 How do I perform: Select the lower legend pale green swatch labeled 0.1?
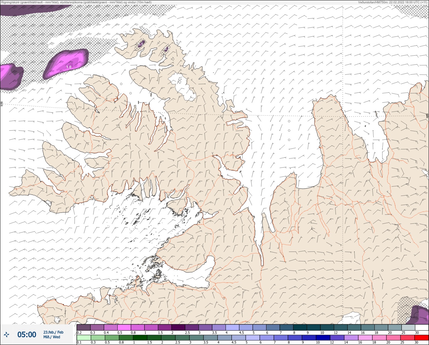pyautogui.click(x=83, y=337)
